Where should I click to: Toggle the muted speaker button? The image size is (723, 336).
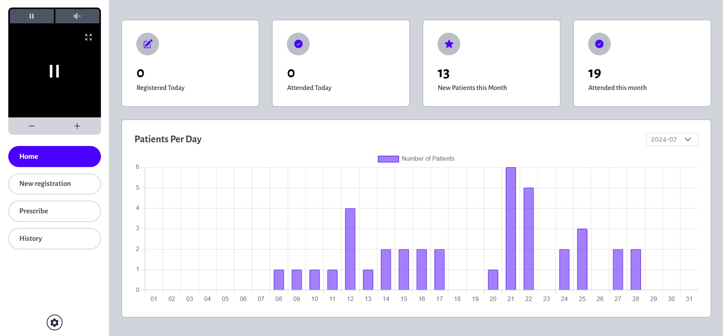point(77,16)
